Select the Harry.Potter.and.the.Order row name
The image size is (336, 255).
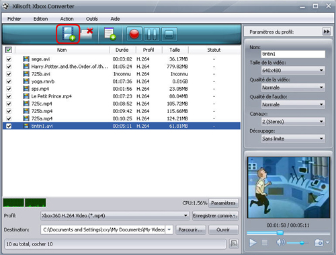tap(69, 67)
